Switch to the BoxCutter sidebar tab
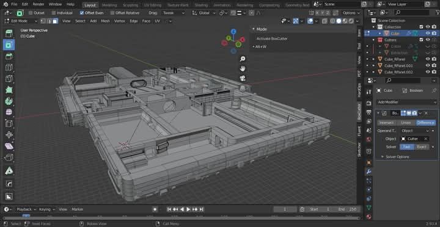The width and height of the screenshot is (440, 227). tap(359, 112)
